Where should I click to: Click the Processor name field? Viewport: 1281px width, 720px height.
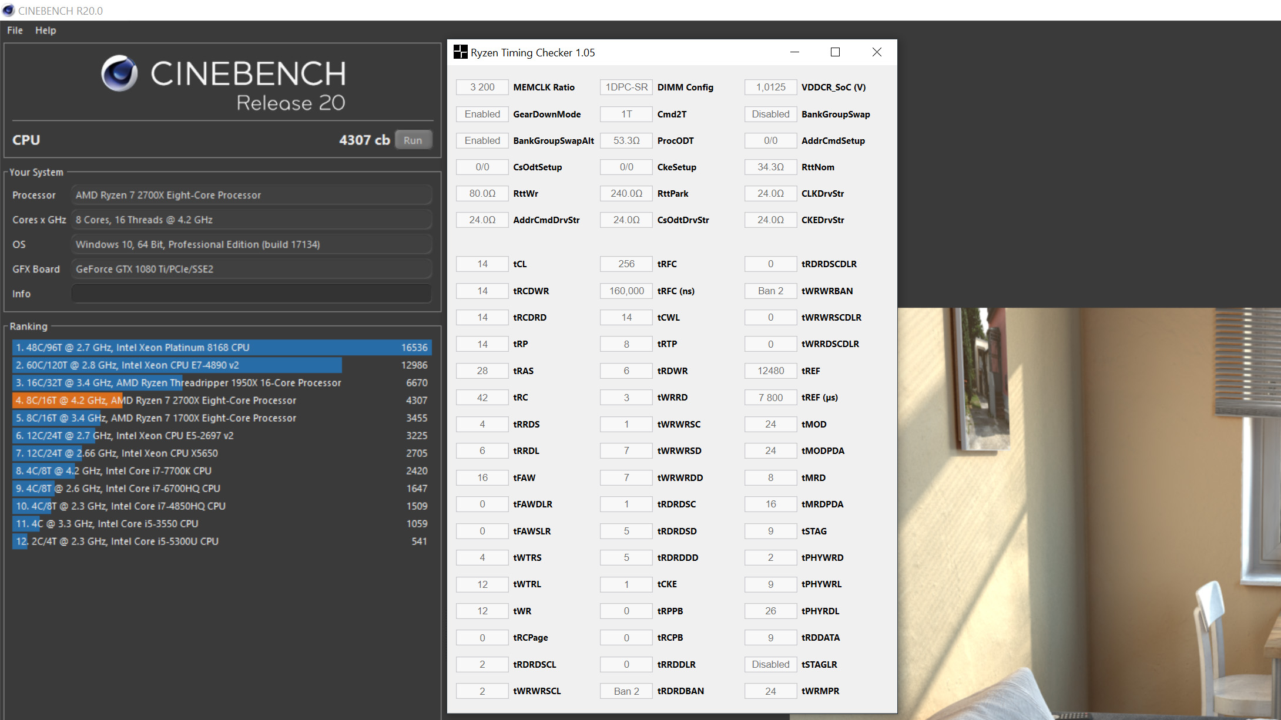coord(251,195)
